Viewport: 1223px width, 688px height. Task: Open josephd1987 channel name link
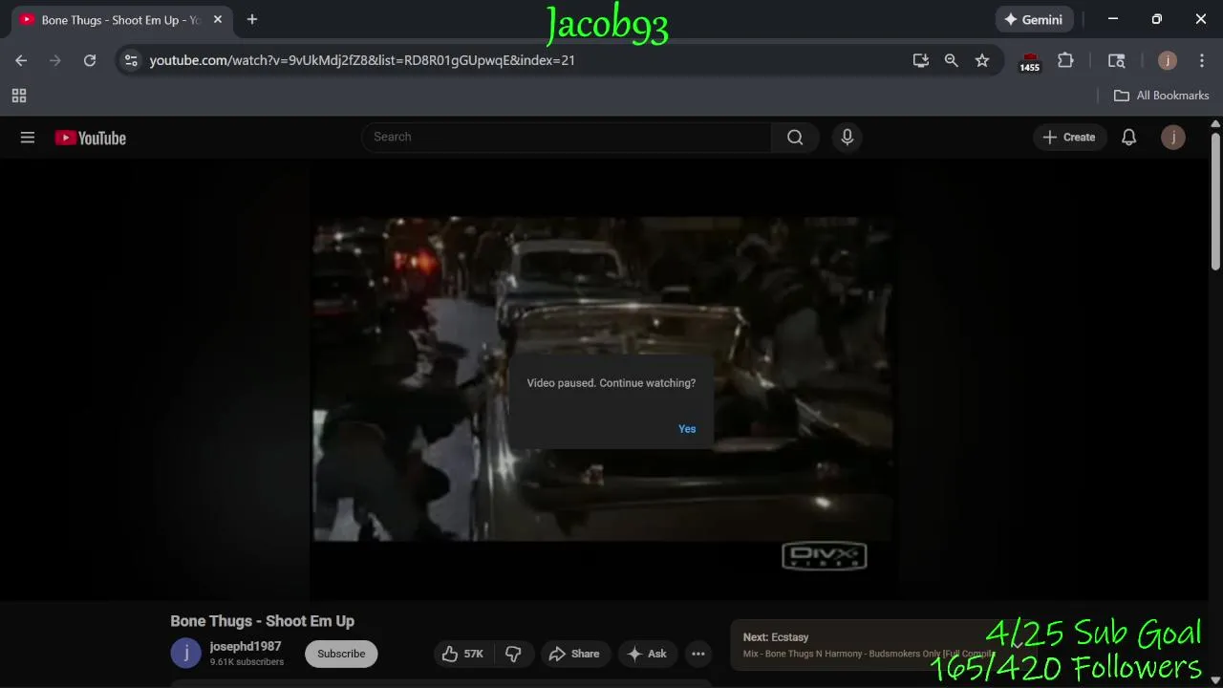[246, 647]
